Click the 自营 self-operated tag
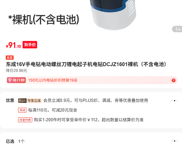182x149 pixels. pos(10,58)
